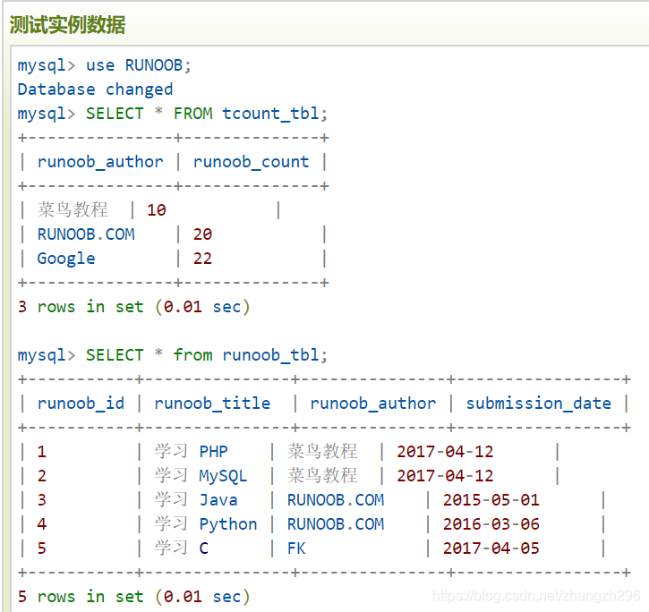Viewport: 649px width, 612px height.
Task: Click the date in the 学习 MySQL row
Action: 446,476
